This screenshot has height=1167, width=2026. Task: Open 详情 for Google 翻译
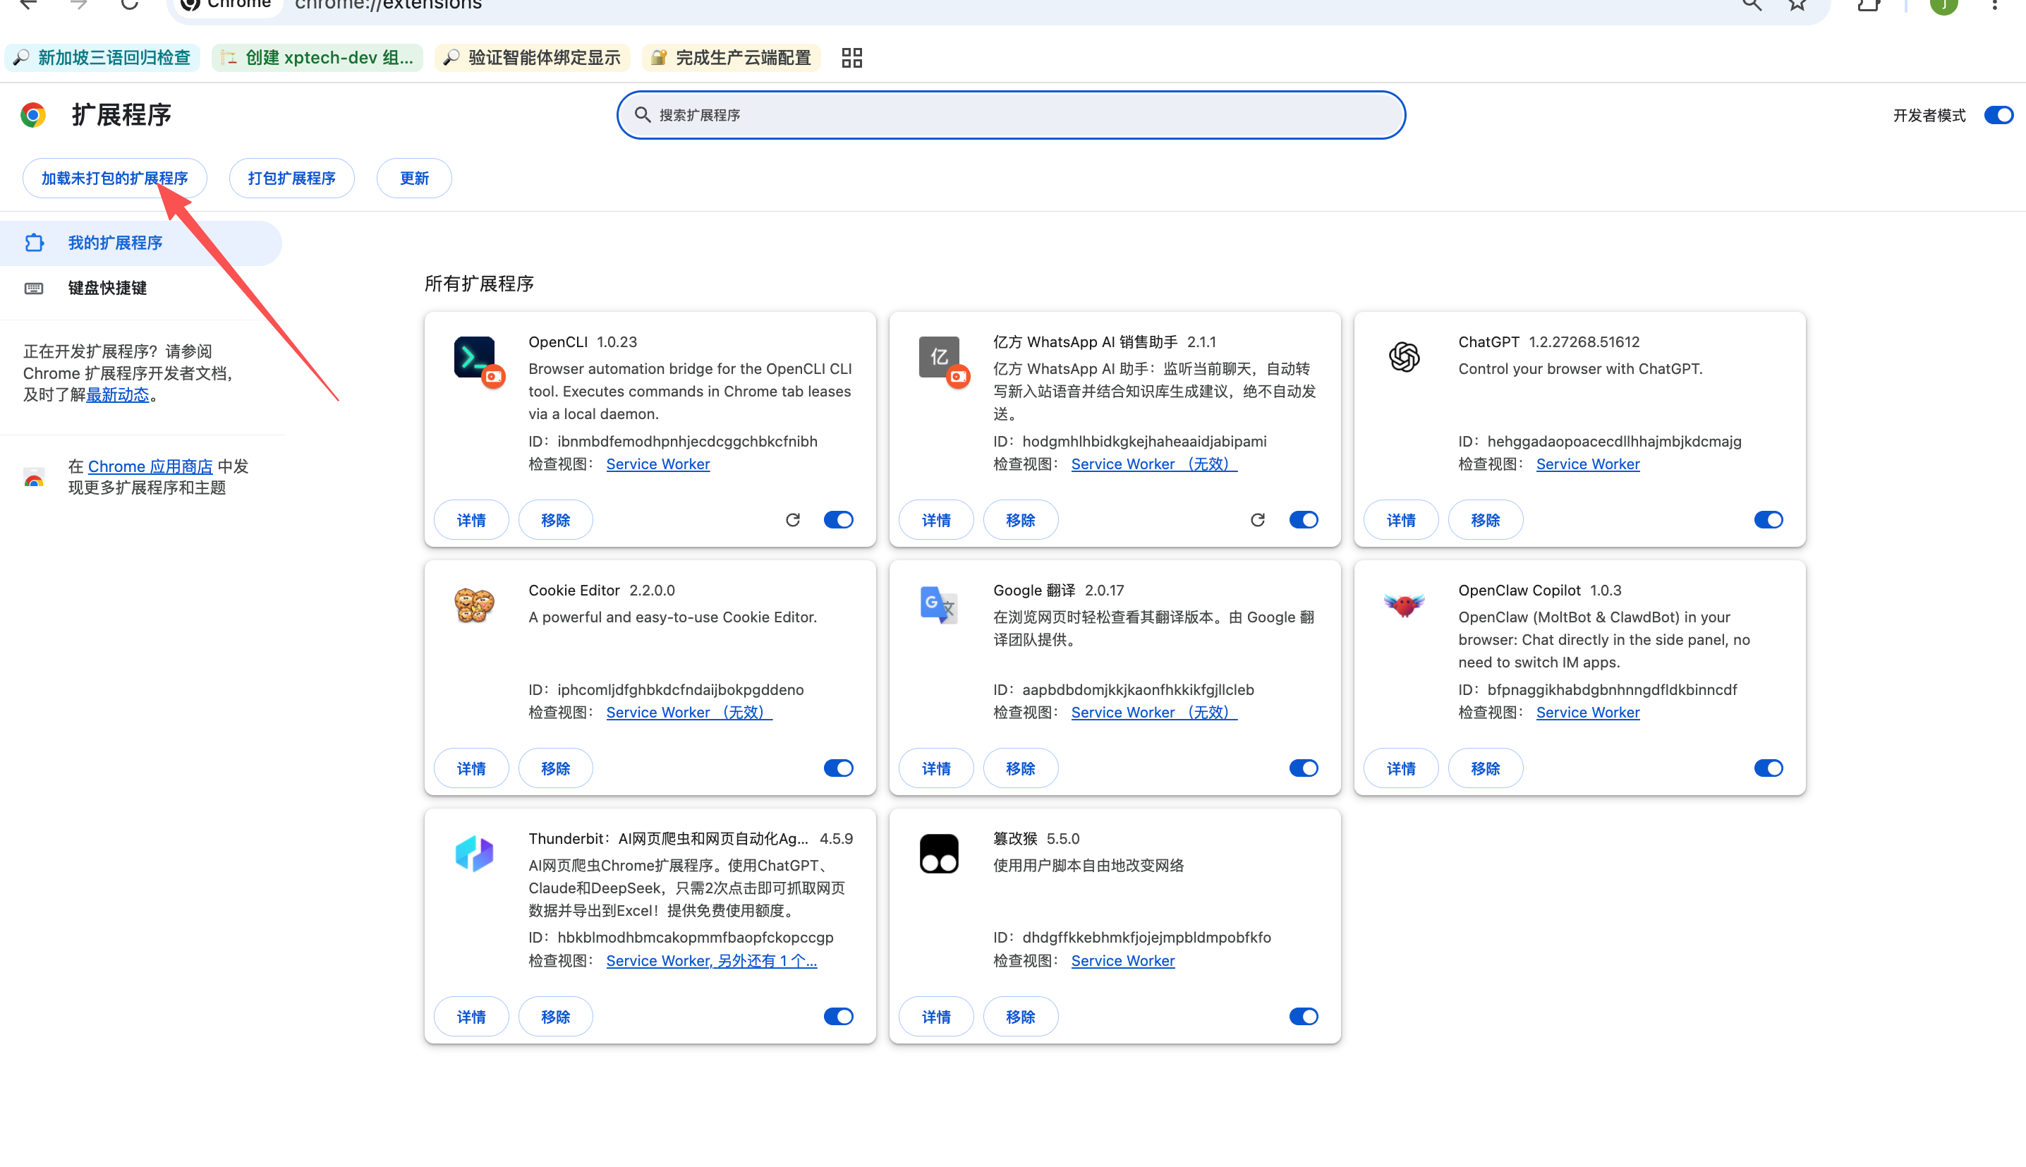pos(935,768)
